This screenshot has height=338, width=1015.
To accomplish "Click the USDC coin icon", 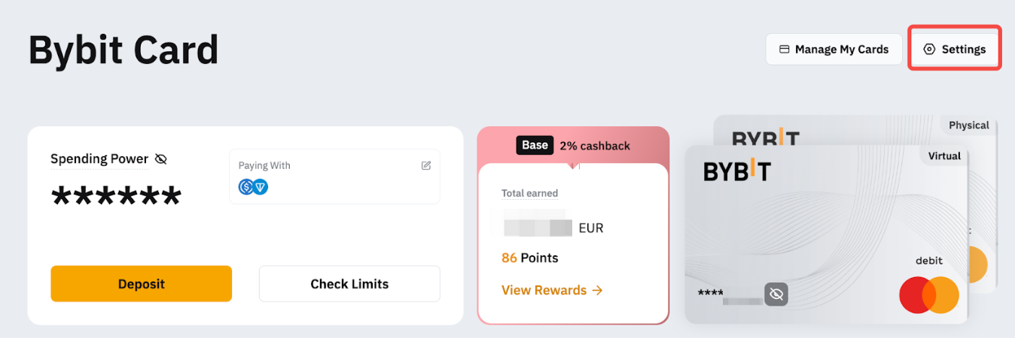I will [x=246, y=187].
